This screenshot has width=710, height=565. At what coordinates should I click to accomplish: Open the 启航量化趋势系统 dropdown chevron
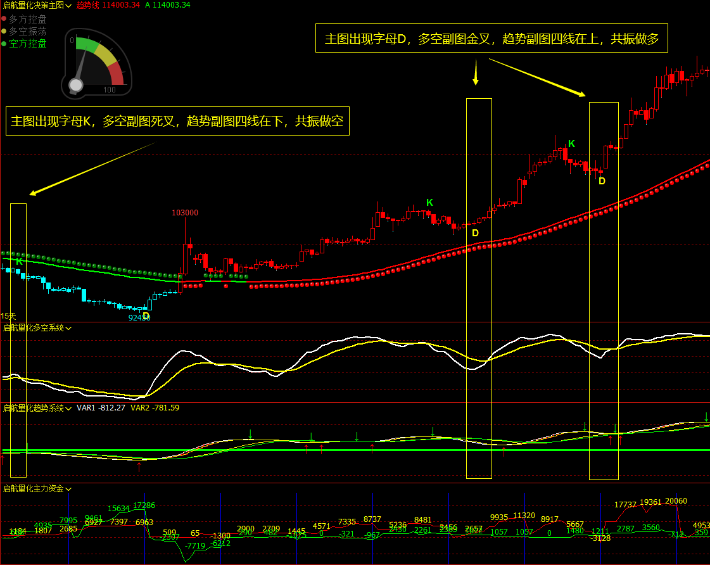pos(68,409)
